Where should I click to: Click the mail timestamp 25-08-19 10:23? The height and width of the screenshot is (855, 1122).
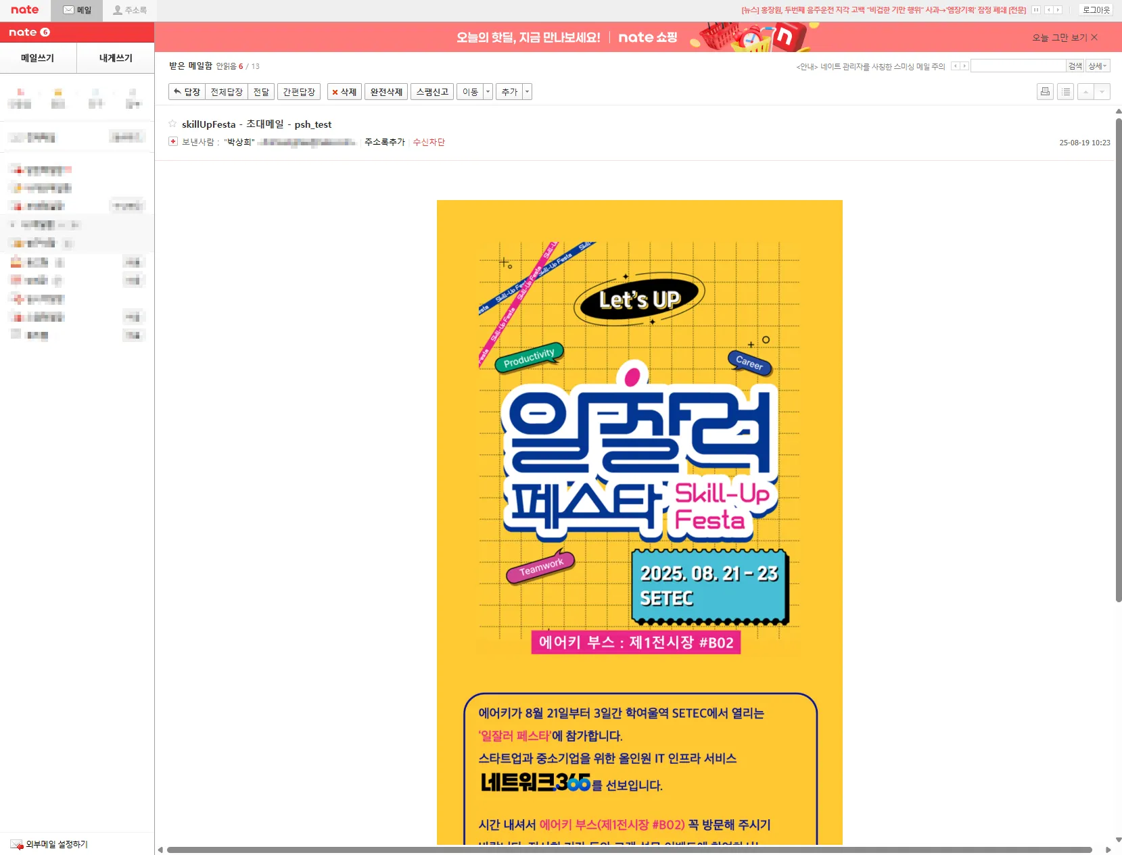pyautogui.click(x=1085, y=143)
